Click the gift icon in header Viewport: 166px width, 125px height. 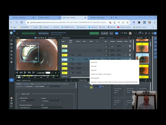[x=146, y=33]
